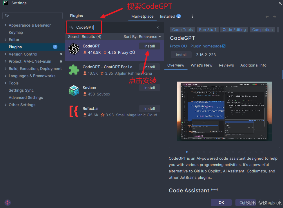Click the Code Tools tag
The height and width of the screenshot is (208, 283).
click(182, 30)
